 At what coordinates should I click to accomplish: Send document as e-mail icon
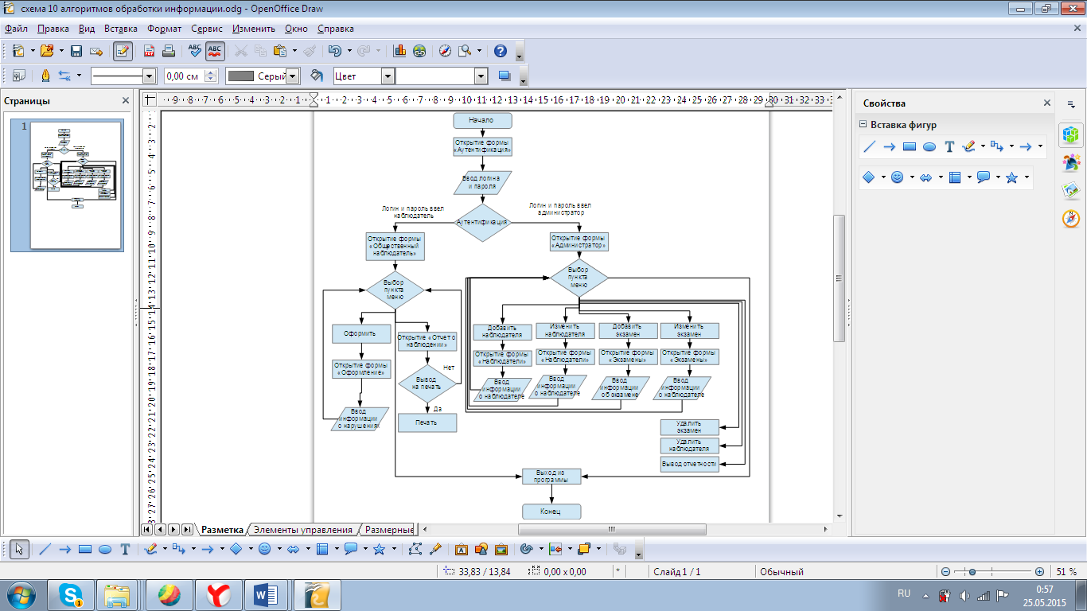pos(96,51)
